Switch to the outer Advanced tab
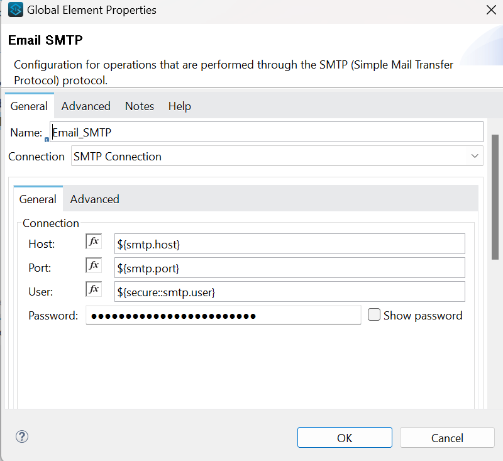The image size is (503, 461). [x=86, y=106]
